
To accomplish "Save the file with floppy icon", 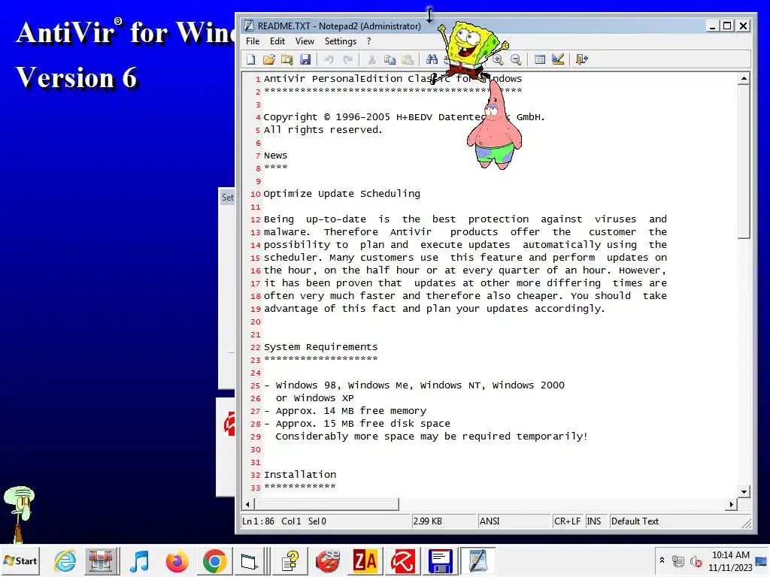I will tap(305, 59).
